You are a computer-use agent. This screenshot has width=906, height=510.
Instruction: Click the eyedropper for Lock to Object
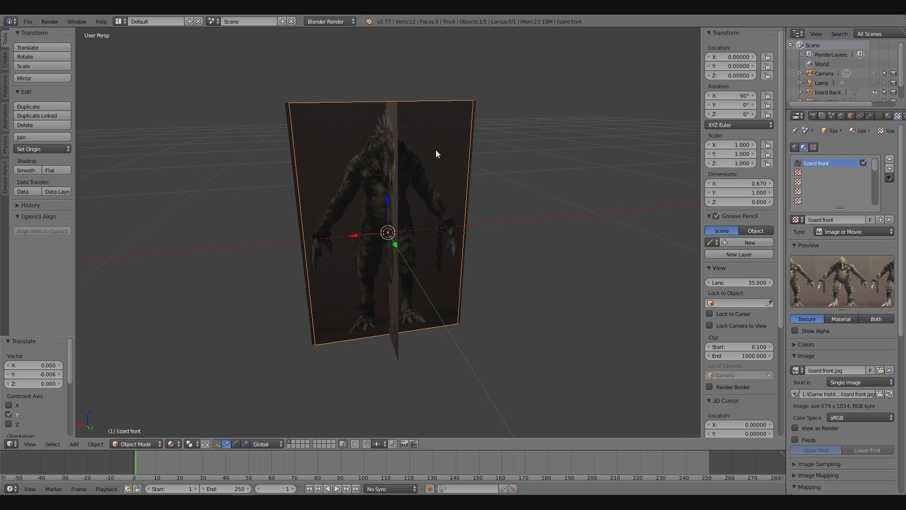click(769, 303)
